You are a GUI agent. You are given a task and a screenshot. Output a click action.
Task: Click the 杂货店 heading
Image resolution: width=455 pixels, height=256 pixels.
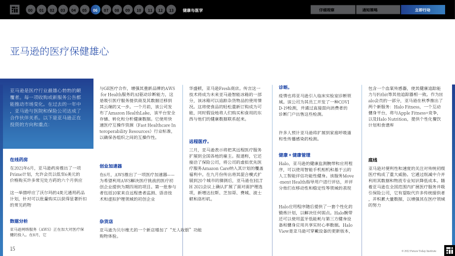106,221
